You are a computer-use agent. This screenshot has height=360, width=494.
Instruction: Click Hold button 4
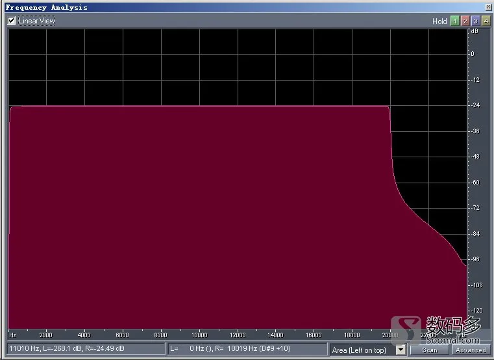pyautogui.click(x=486, y=21)
